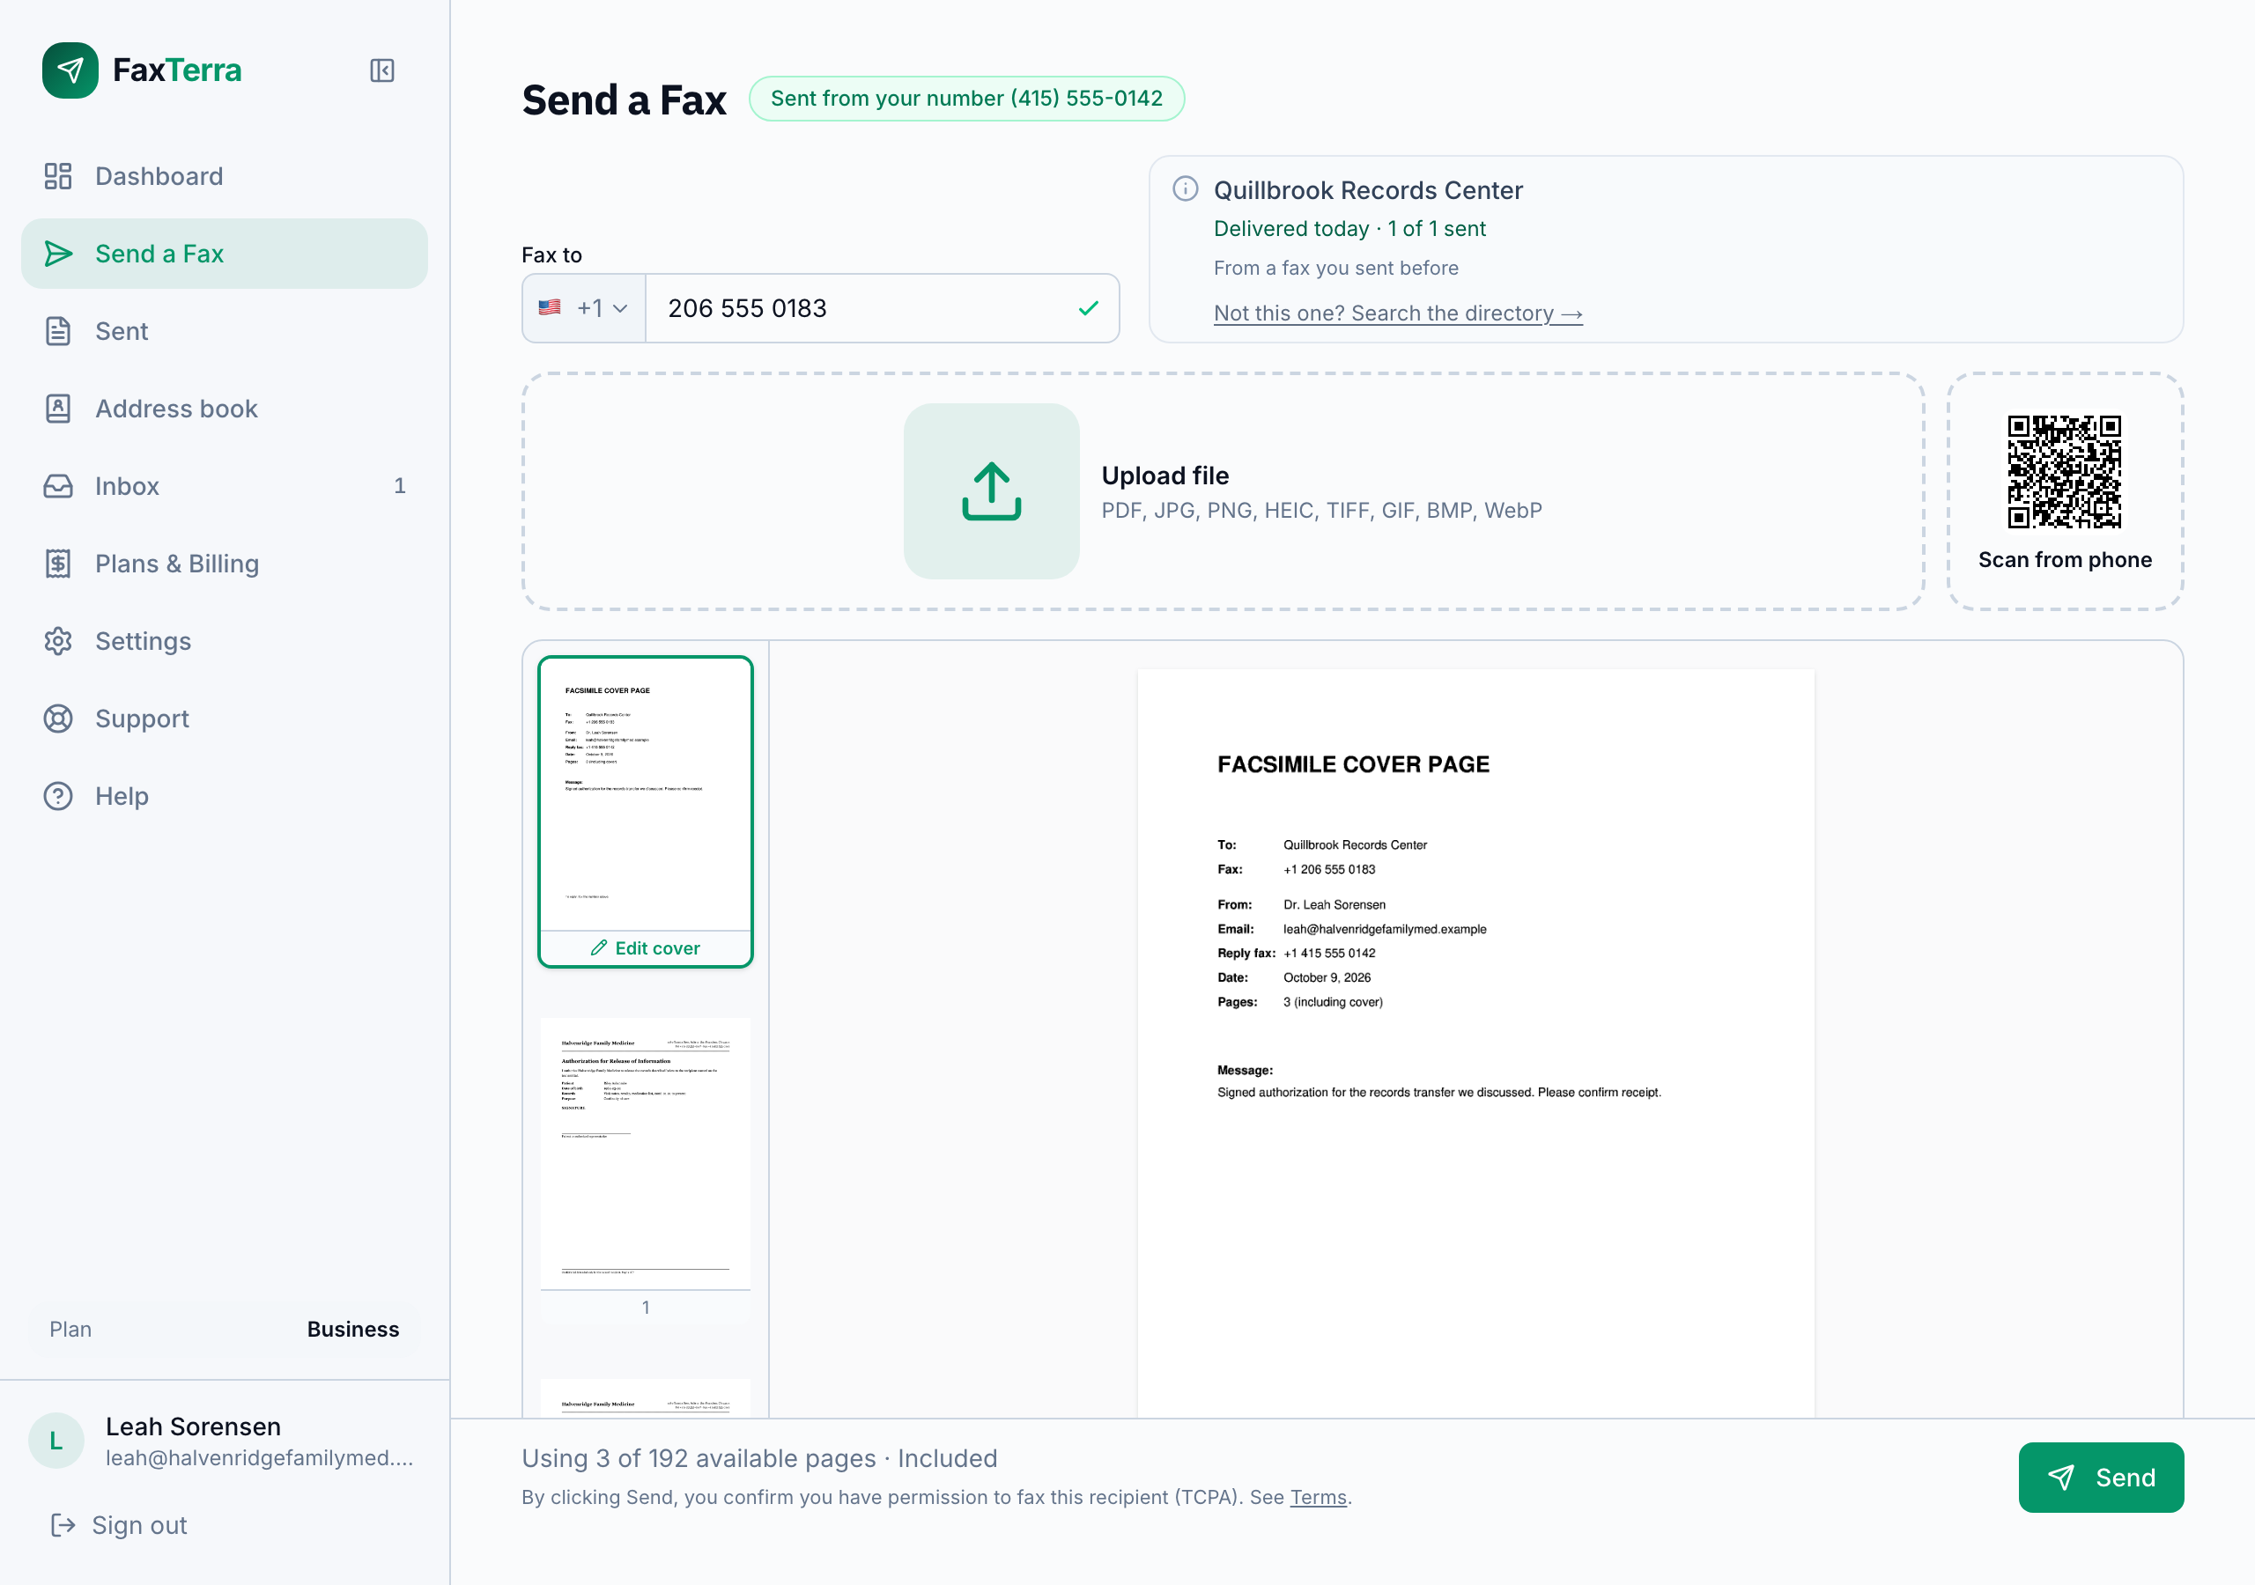Click the Inbox unread count 1
This screenshot has height=1585, width=2255.
(x=399, y=486)
